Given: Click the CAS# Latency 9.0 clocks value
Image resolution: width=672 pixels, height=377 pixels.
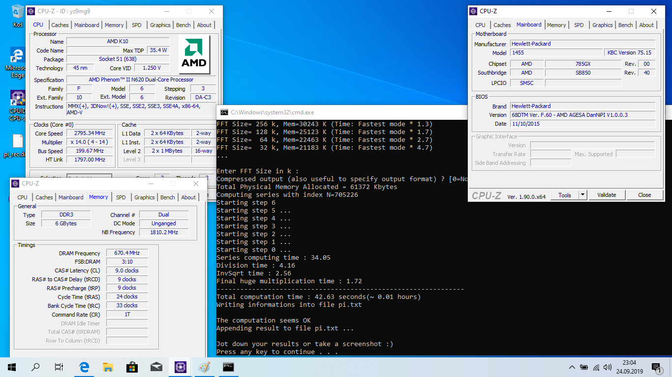Looking at the screenshot, I should tap(127, 270).
